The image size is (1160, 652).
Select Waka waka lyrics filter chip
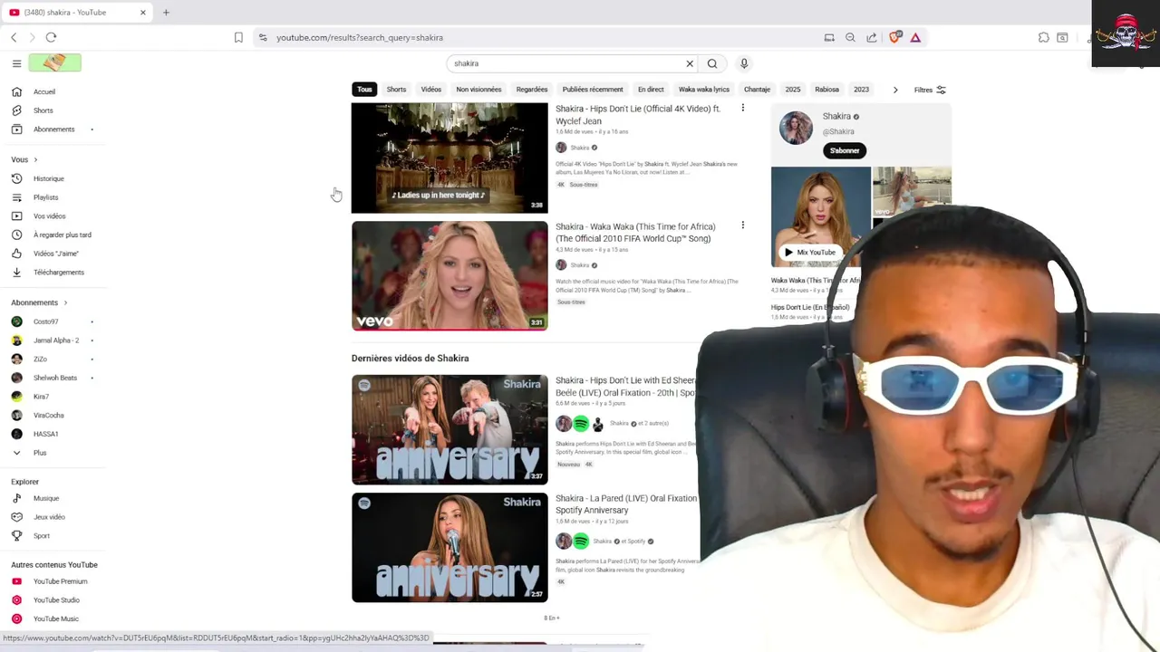[704, 90]
